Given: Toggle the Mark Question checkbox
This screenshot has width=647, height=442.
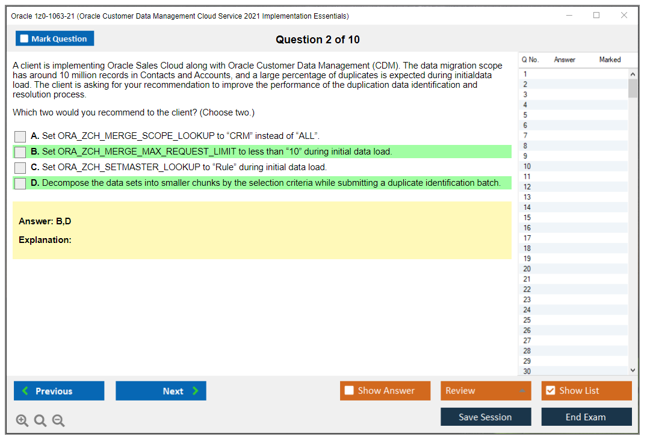Looking at the screenshot, I should coord(24,38).
